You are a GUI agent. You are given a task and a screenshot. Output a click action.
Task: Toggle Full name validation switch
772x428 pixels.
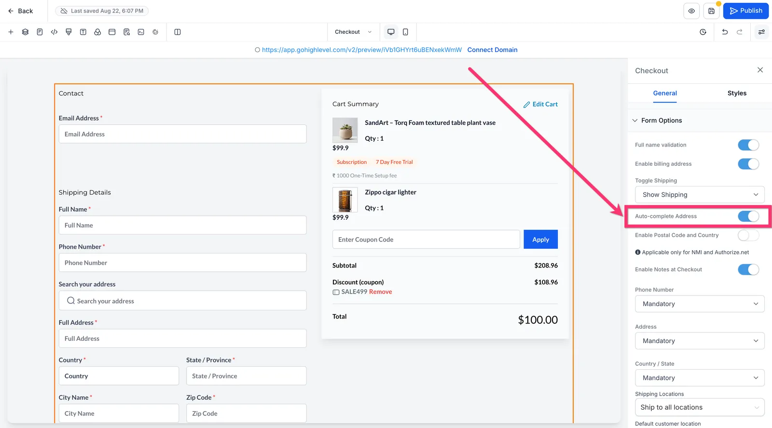[x=748, y=145]
